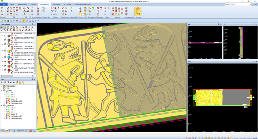Click the highlighted icon in Zoom group
This screenshot has width=258, height=139.
(x=80, y=14)
